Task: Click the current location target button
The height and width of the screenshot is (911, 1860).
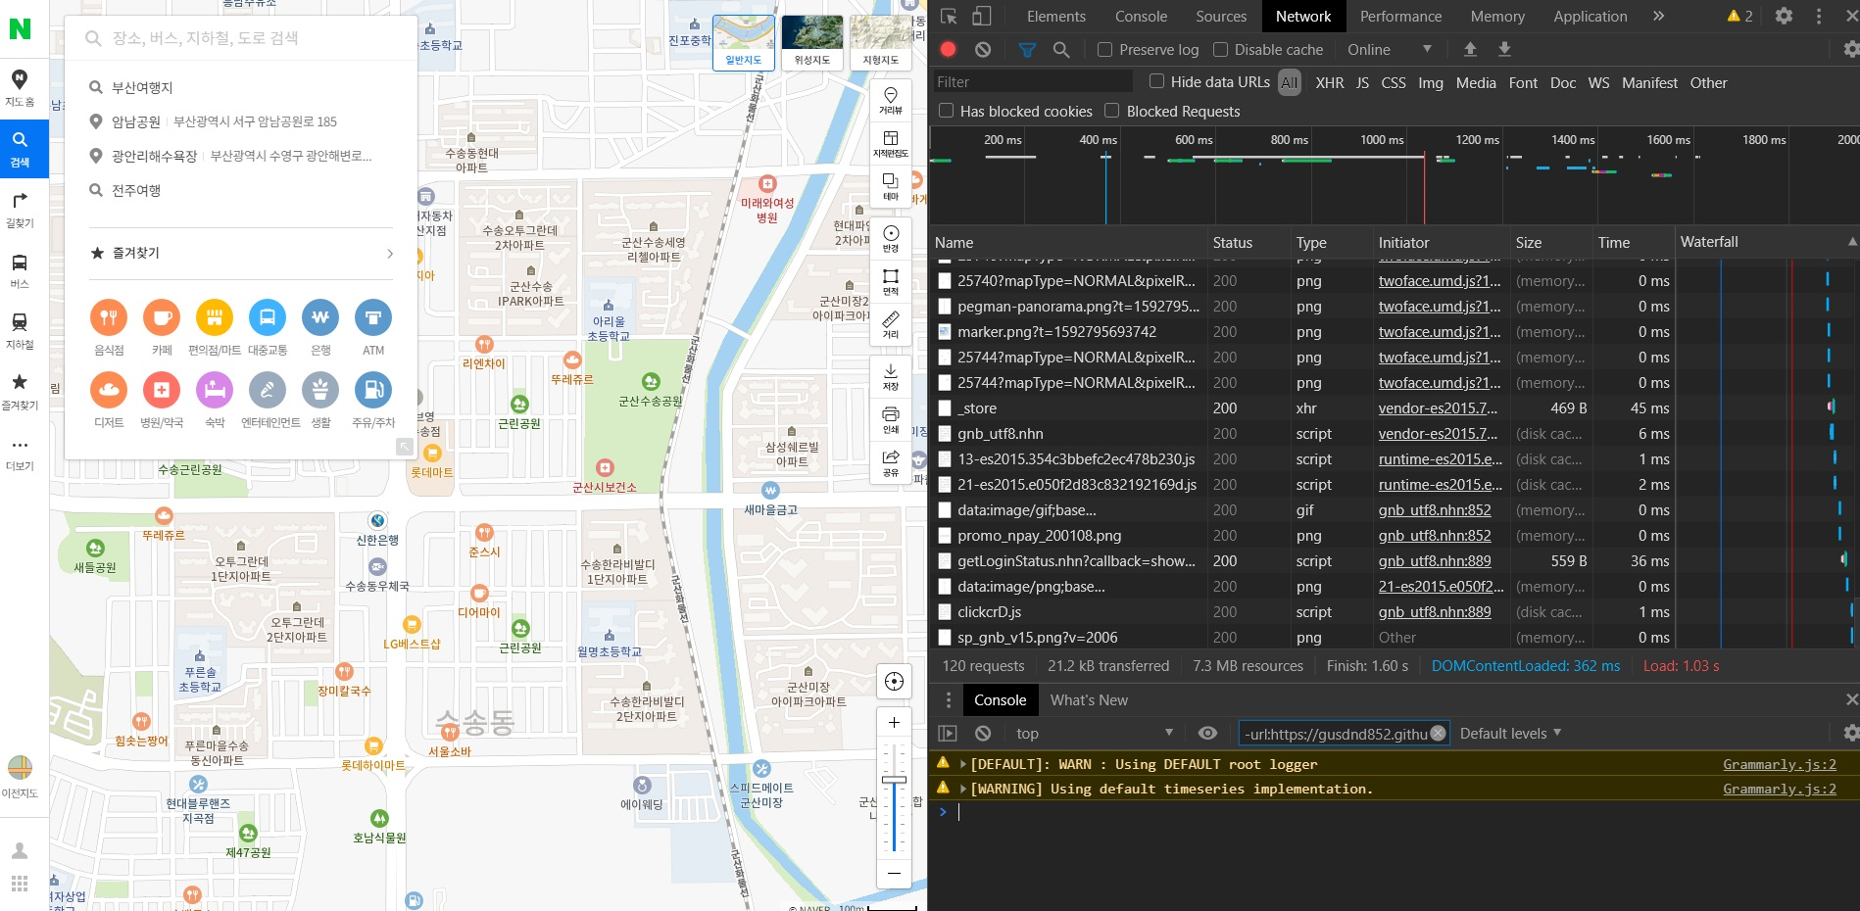Action: 893,682
